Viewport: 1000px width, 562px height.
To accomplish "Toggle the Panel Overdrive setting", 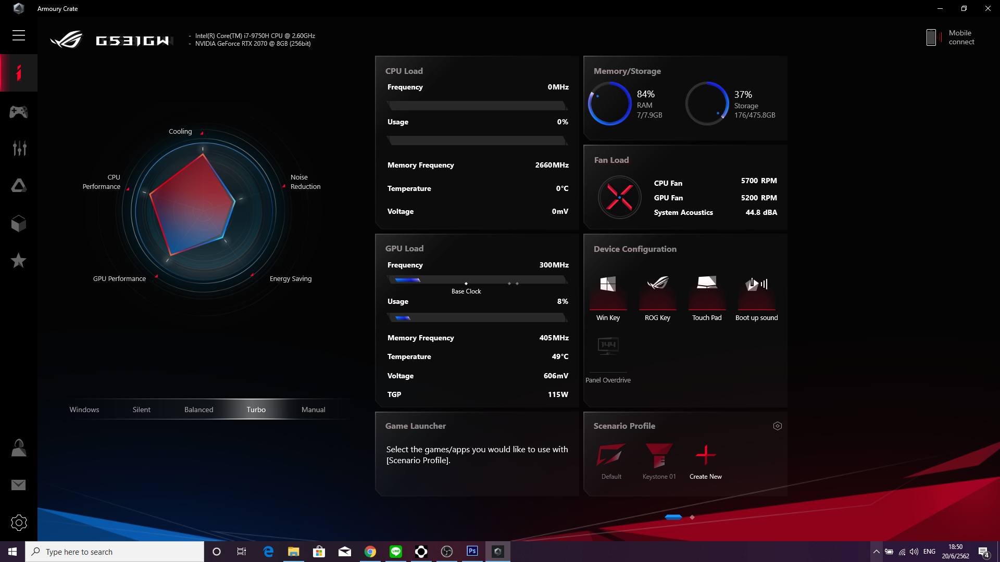I will tap(608, 360).
